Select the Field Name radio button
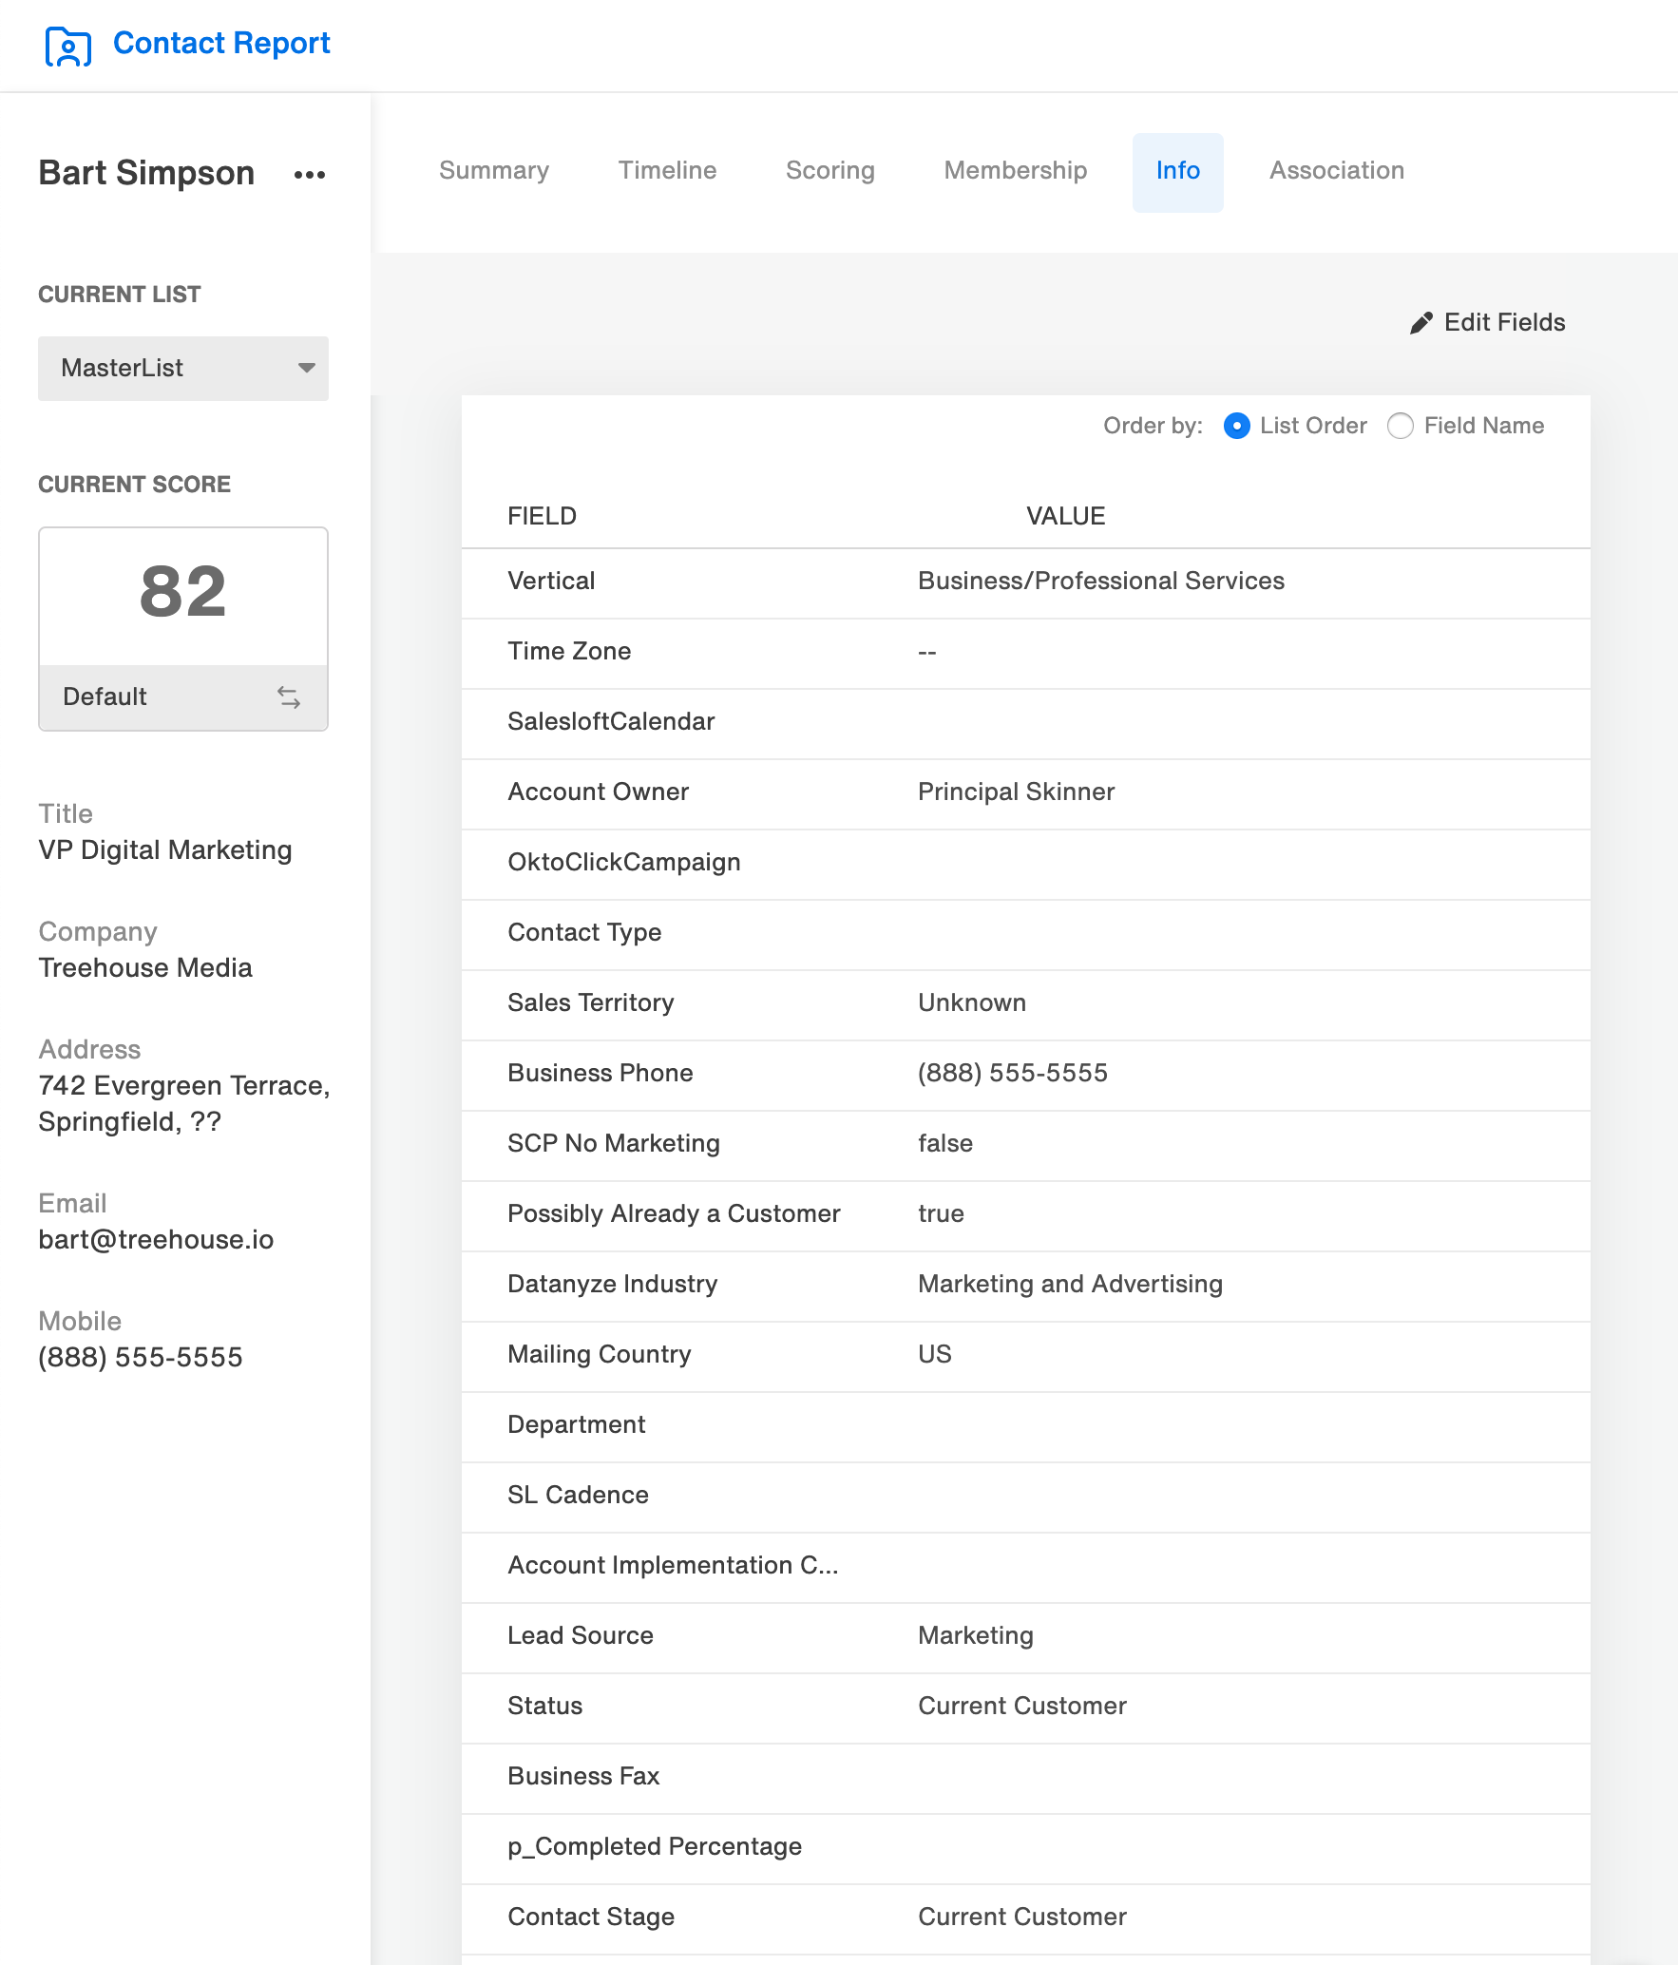This screenshot has width=1678, height=1965. point(1400,426)
